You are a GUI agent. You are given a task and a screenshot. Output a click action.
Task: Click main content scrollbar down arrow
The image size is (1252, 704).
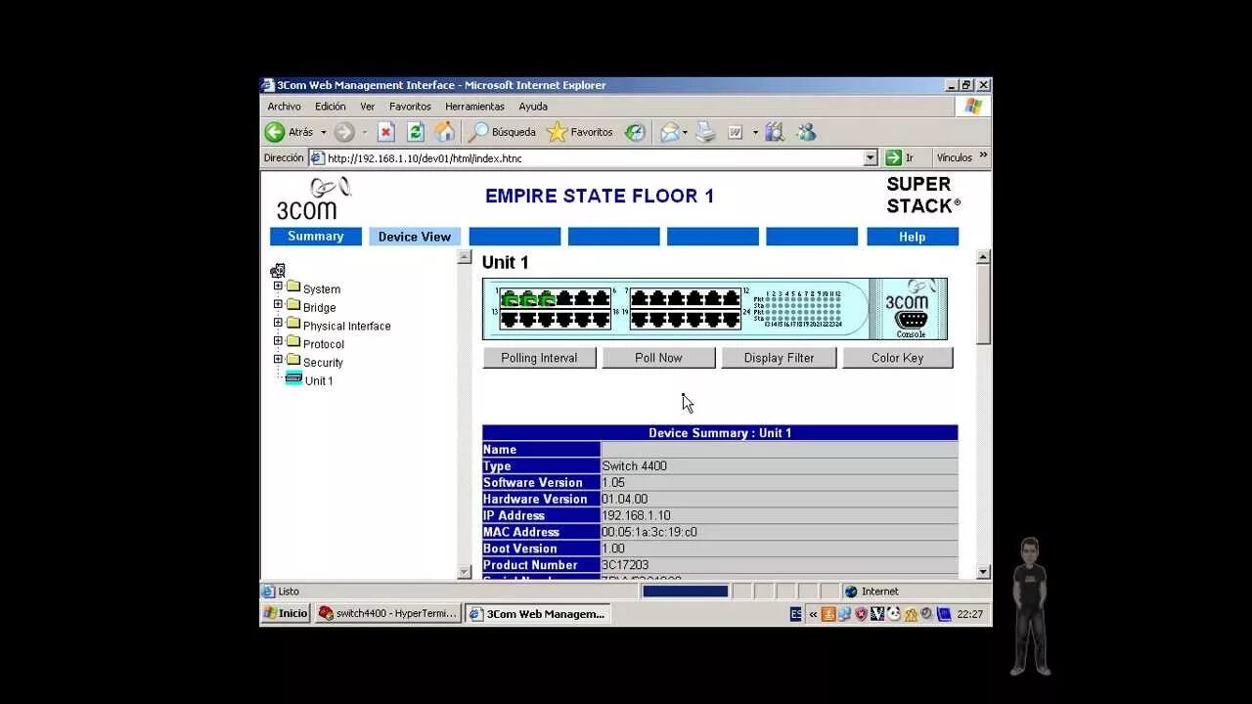coord(983,572)
